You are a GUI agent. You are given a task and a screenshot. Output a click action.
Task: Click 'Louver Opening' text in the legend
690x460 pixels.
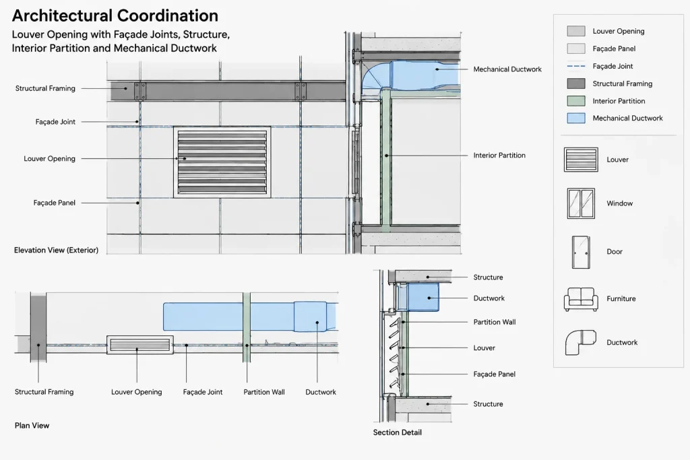click(619, 31)
